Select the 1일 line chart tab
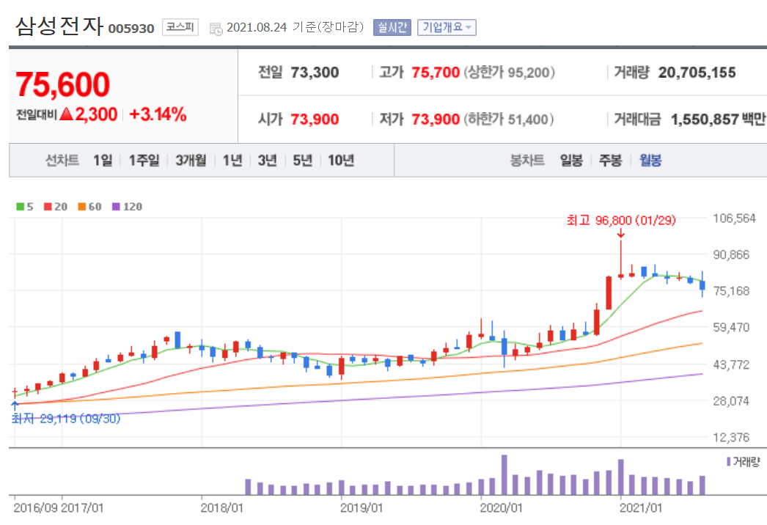 (x=103, y=161)
